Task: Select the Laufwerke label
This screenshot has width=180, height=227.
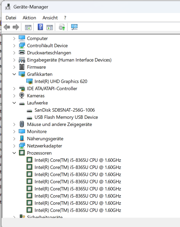Action: [x=37, y=103]
